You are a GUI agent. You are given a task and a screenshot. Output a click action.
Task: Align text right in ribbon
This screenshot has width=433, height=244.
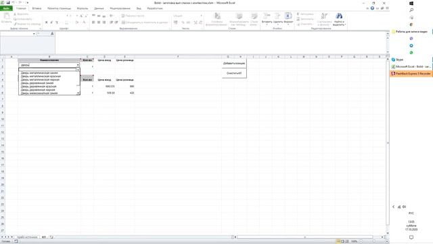pos(104,22)
